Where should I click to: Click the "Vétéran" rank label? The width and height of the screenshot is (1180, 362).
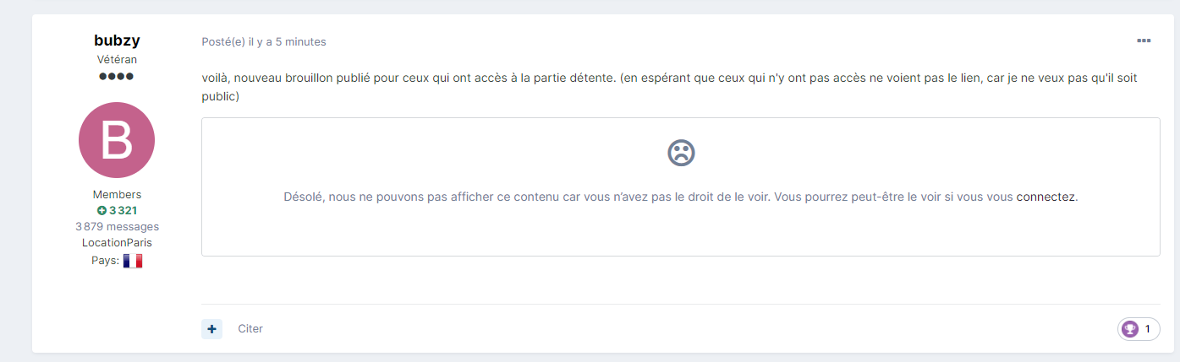(x=117, y=59)
